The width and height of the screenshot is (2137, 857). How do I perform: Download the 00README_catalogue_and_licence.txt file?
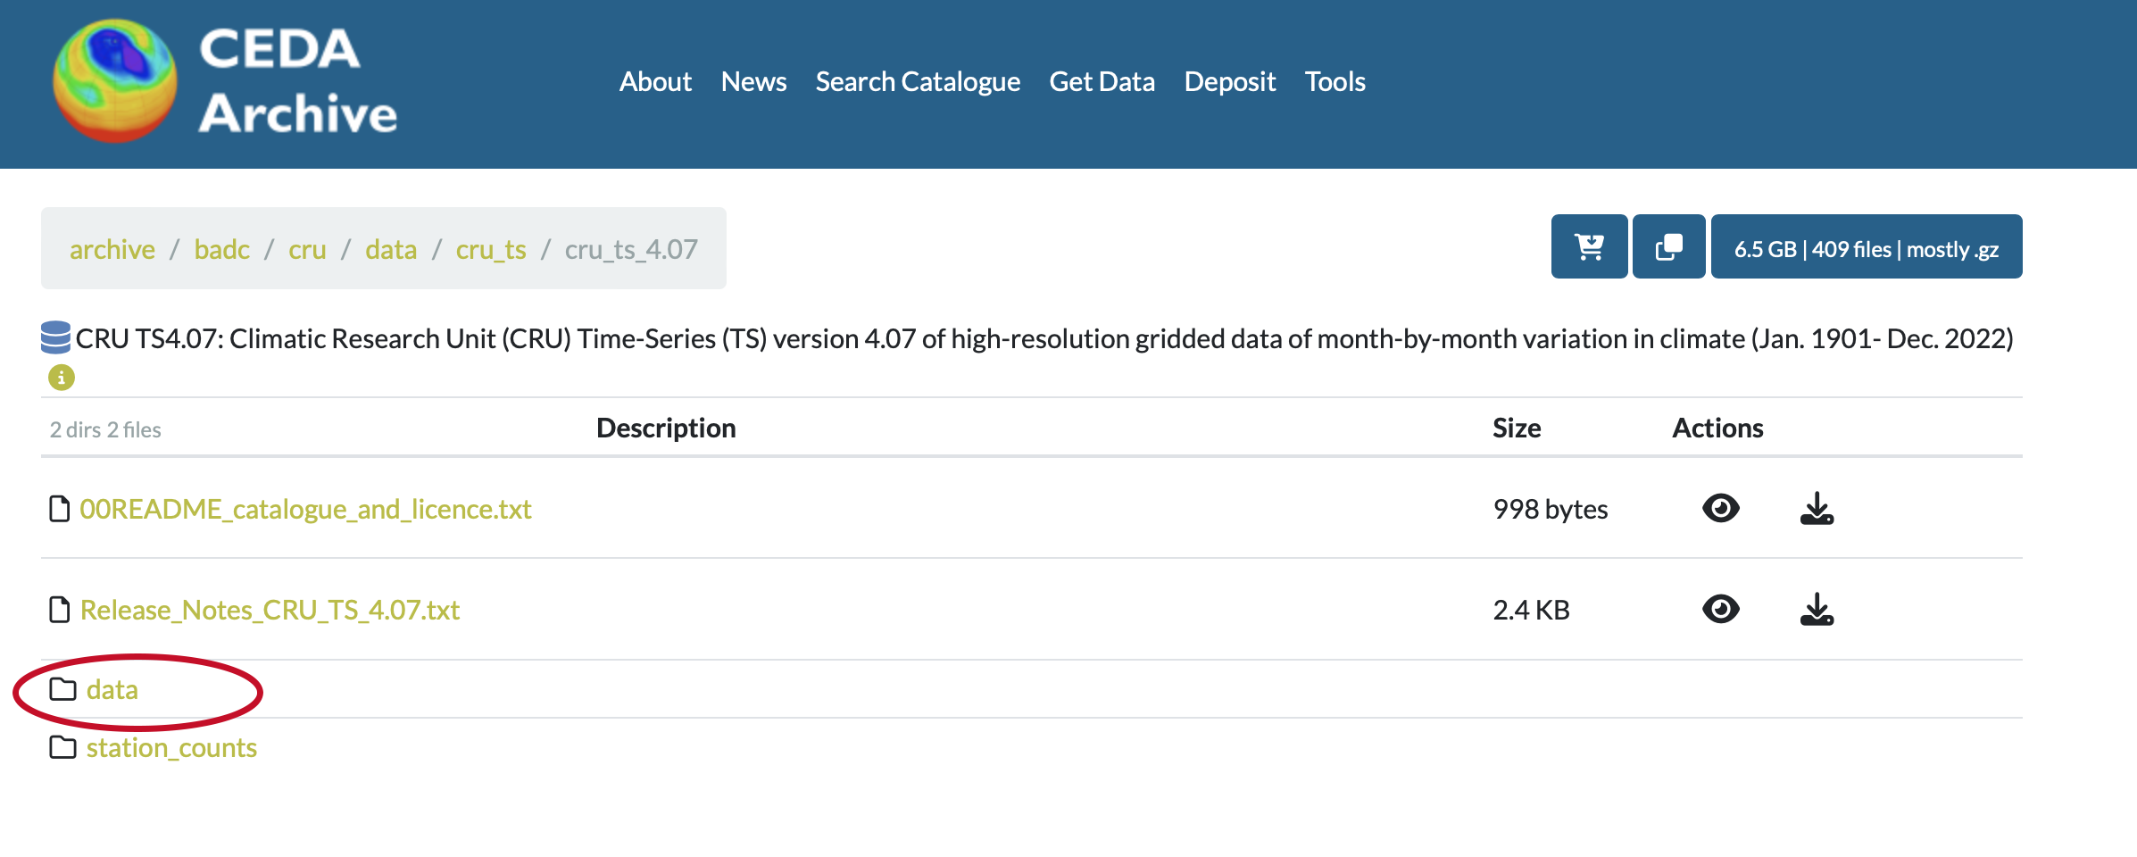pyautogui.click(x=1816, y=509)
